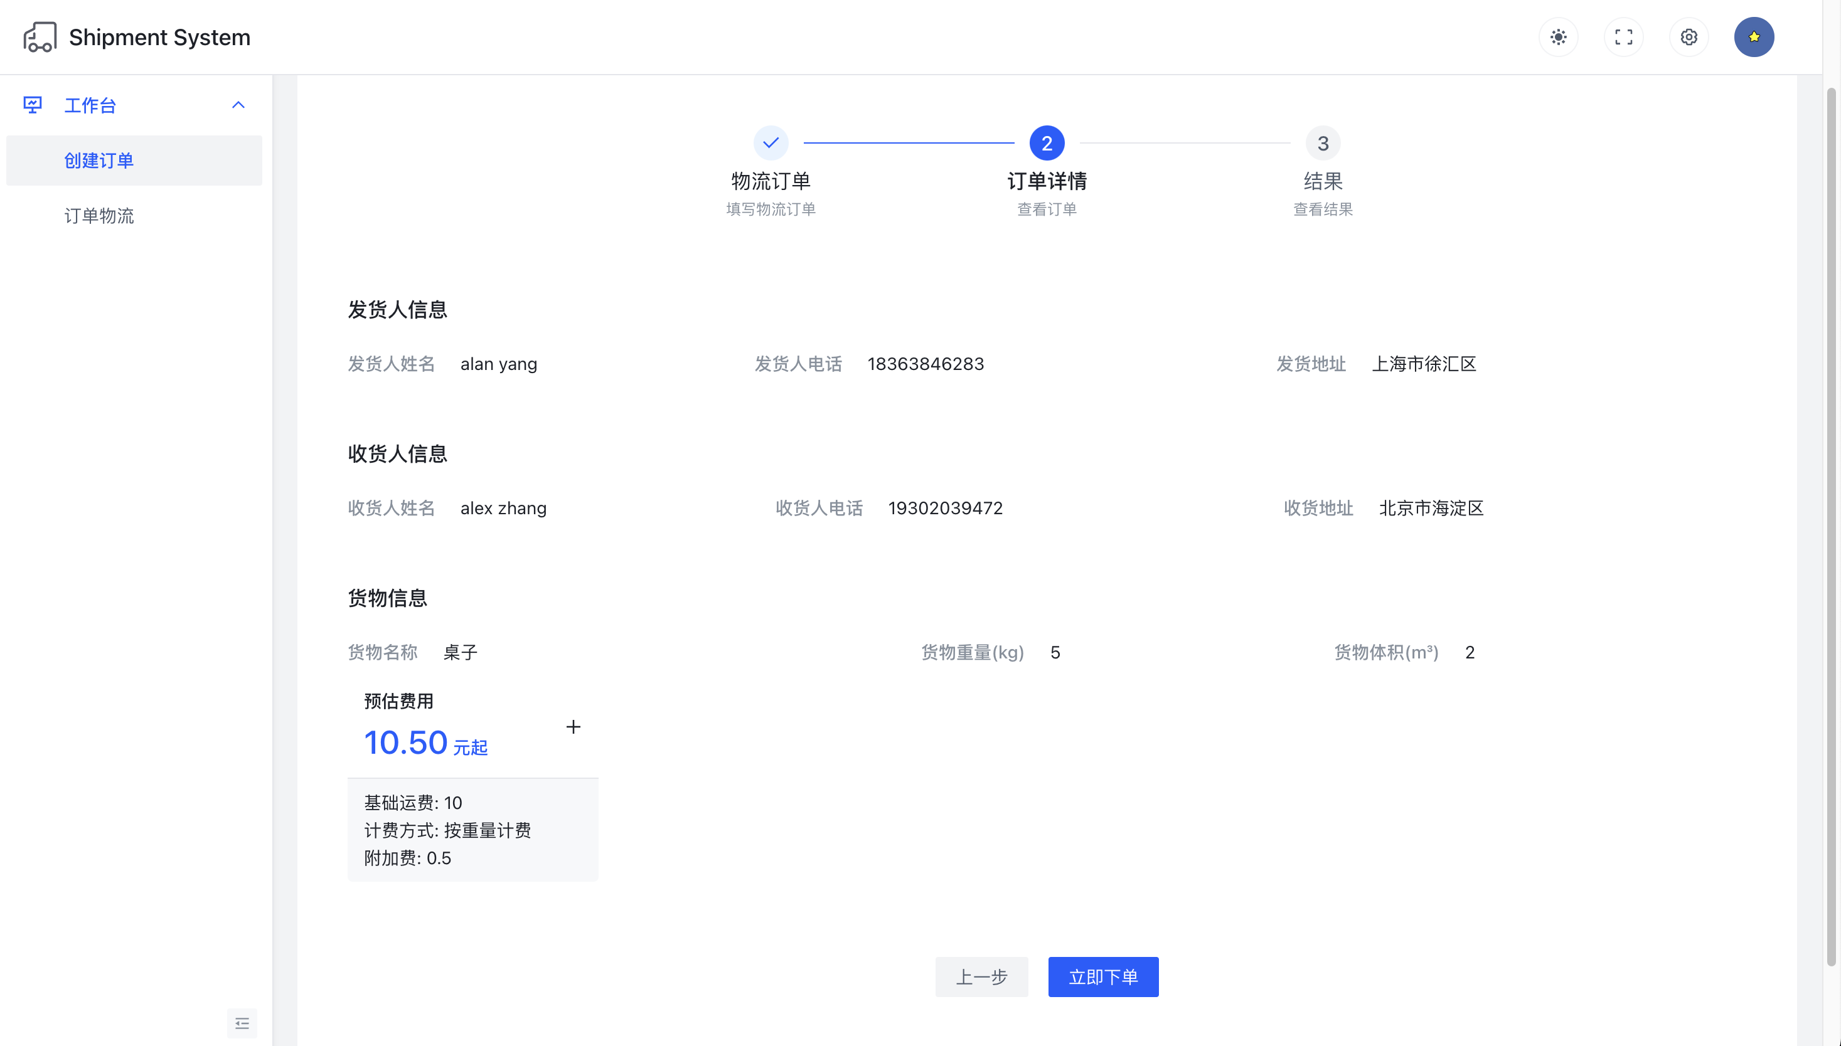Click the 上一步 button
Screen dimensions: 1841x1046
pyautogui.click(x=981, y=976)
